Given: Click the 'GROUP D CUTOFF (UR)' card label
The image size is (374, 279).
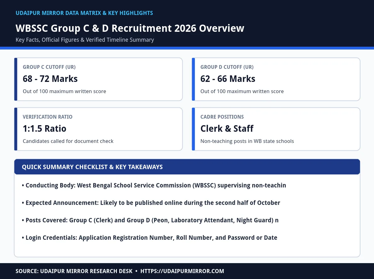Looking at the screenshot, I should 227,67.
